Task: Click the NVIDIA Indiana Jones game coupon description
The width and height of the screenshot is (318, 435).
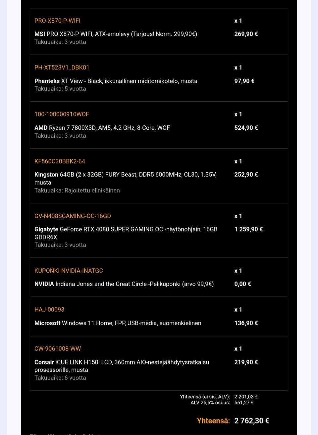Action: 124,284
